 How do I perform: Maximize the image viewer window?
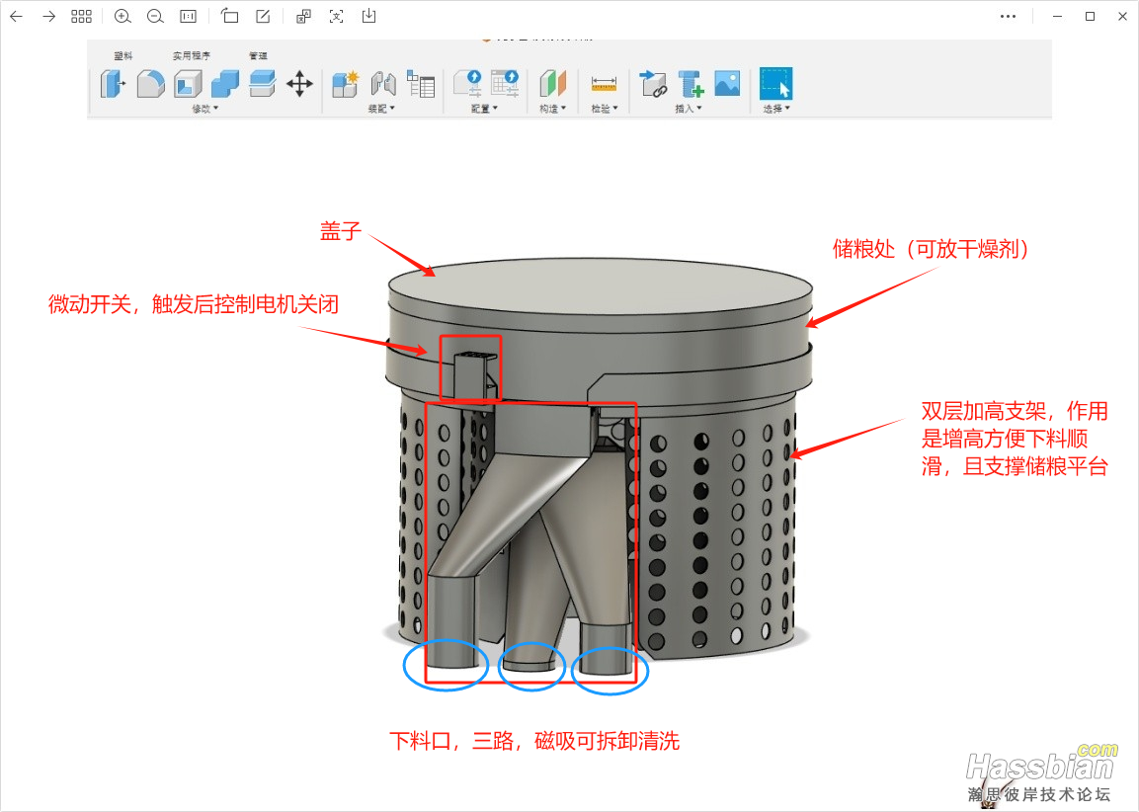(1090, 16)
